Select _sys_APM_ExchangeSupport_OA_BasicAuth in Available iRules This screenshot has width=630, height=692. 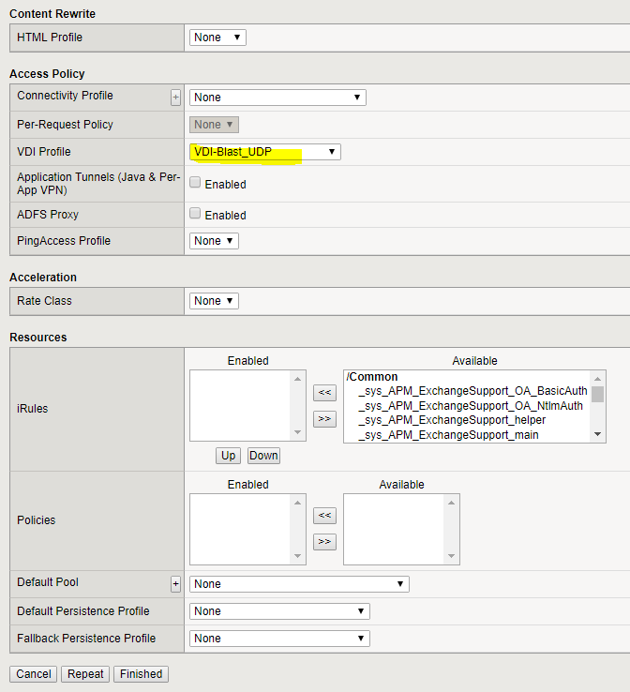click(x=472, y=391)
